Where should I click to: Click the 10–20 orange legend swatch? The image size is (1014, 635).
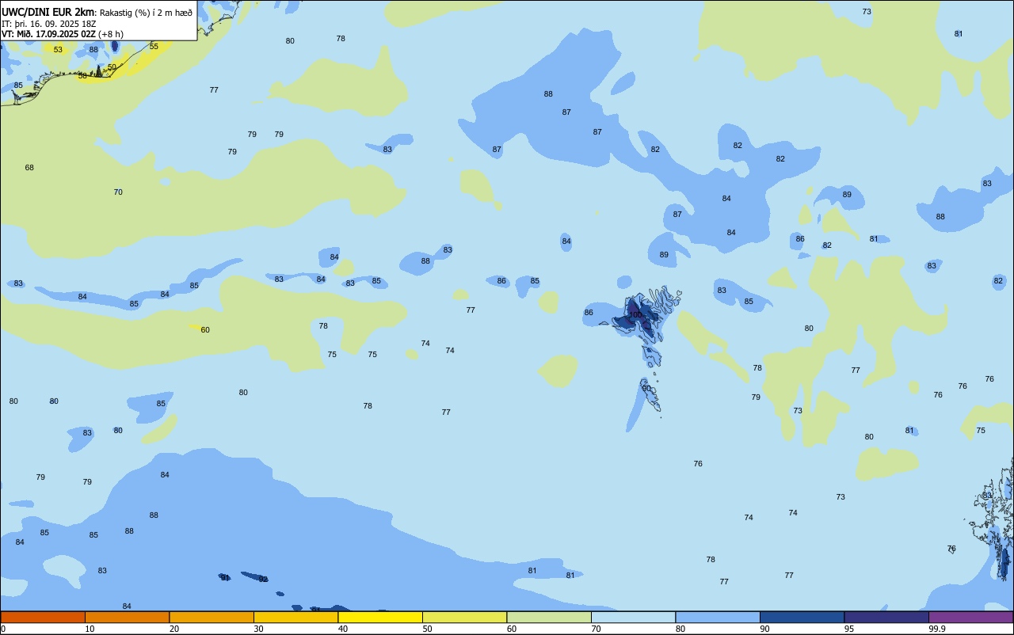[127, 617]
